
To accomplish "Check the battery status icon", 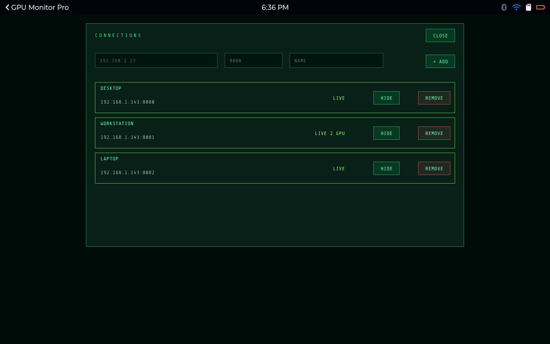I will pos(541,7).
